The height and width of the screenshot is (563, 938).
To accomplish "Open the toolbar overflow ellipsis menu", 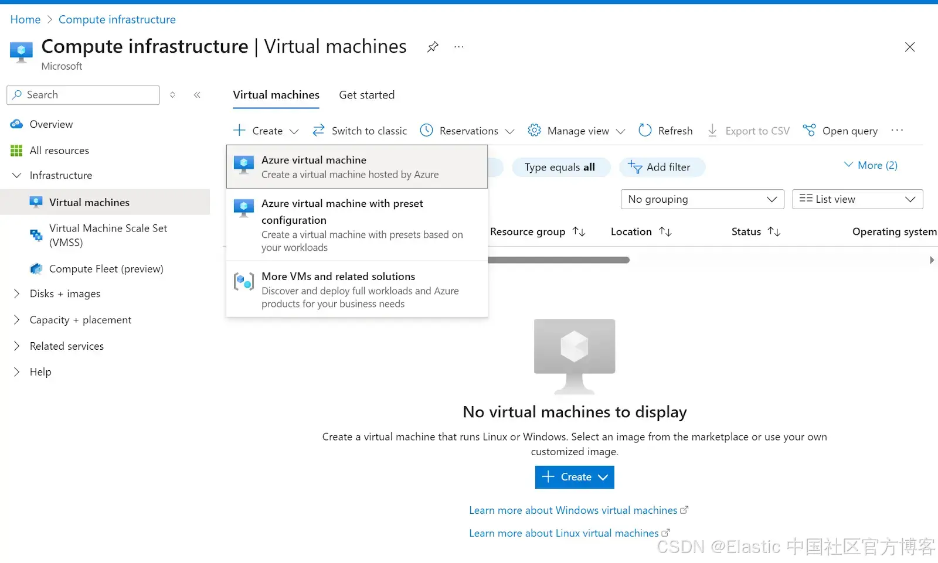I will pyautogui.click(x=897, y=130).
